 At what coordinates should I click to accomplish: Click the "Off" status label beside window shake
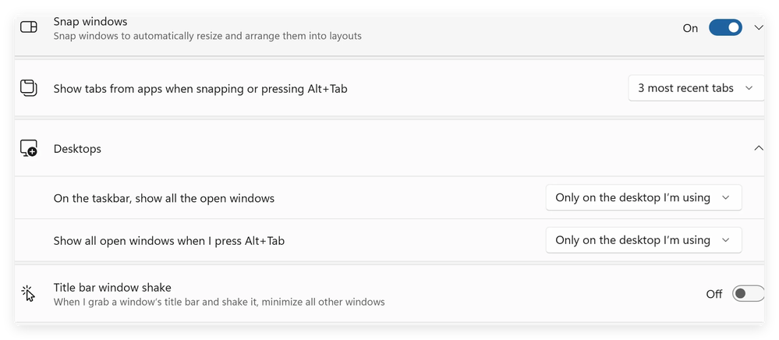[x=714, y=294]
